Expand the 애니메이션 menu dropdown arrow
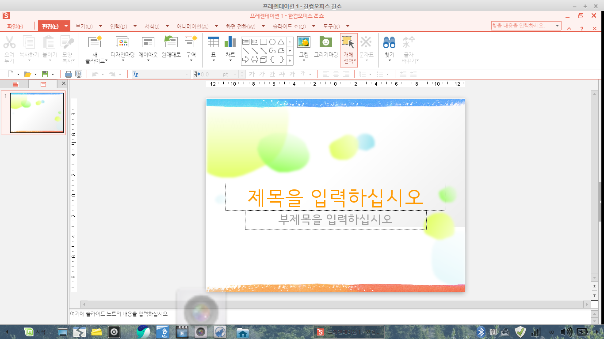604x339 pixels. 216,26
